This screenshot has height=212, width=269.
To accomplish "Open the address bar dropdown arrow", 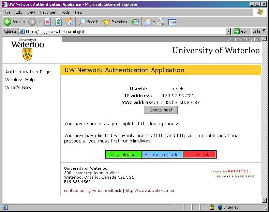I will [228, 31].
